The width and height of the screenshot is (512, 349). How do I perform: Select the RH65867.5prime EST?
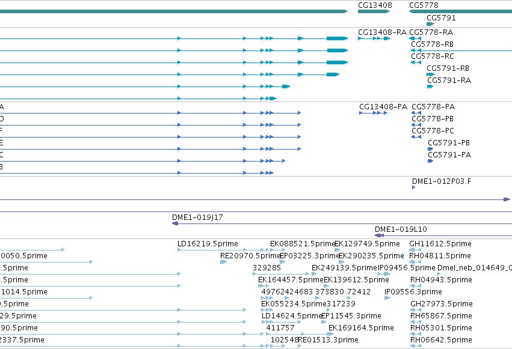[x=416, y=323]
